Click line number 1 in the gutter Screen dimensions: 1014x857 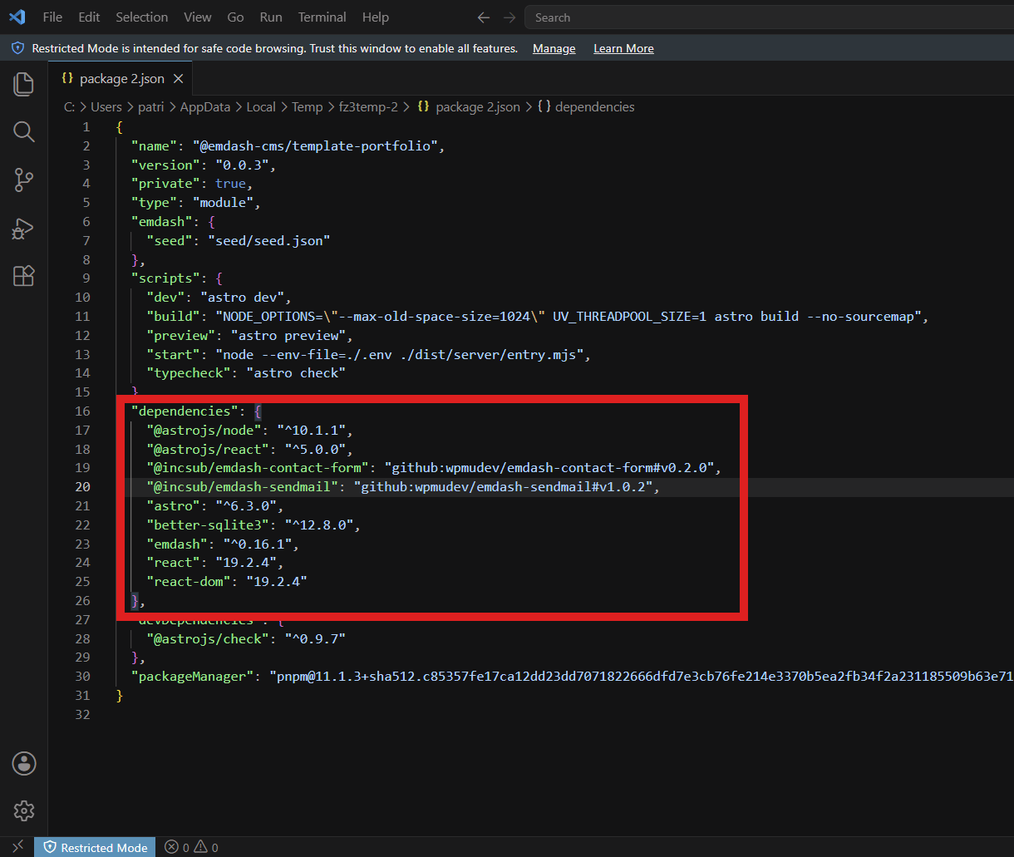tap(86, 127)
